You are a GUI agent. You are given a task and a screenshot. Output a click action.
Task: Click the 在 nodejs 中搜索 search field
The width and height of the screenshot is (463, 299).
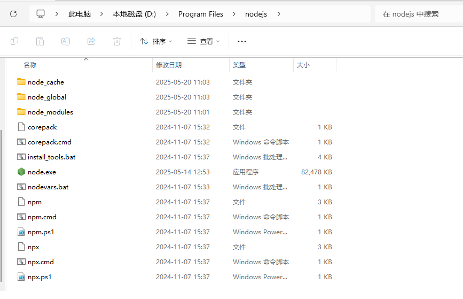(419, 14)
